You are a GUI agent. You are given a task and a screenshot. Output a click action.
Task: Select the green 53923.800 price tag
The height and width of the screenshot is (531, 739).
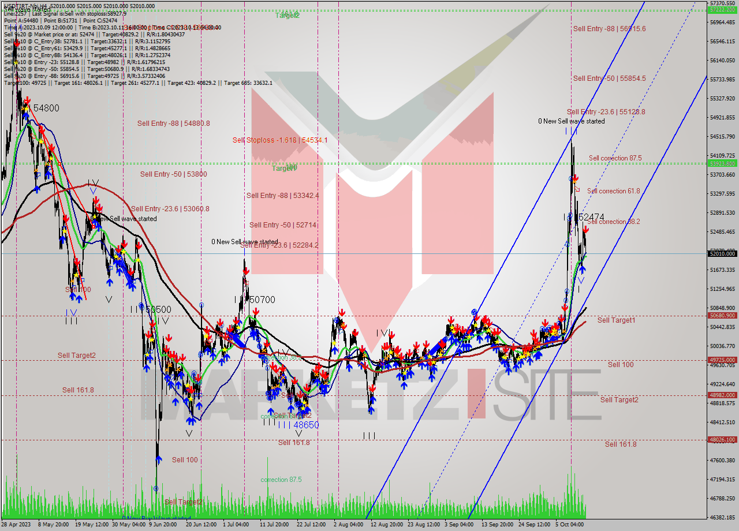(722, 163)
